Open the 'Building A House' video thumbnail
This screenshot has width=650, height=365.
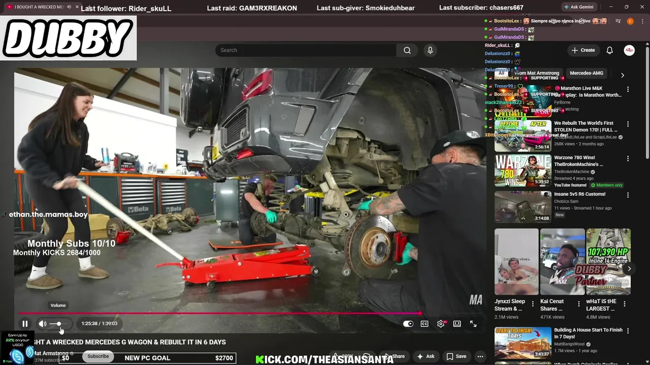pos(523,343)
